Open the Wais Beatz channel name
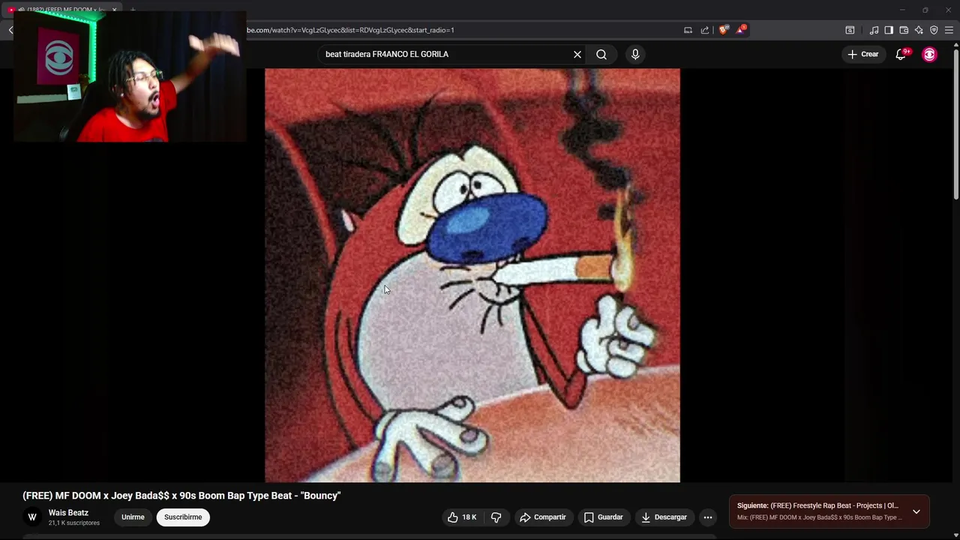 68,513
